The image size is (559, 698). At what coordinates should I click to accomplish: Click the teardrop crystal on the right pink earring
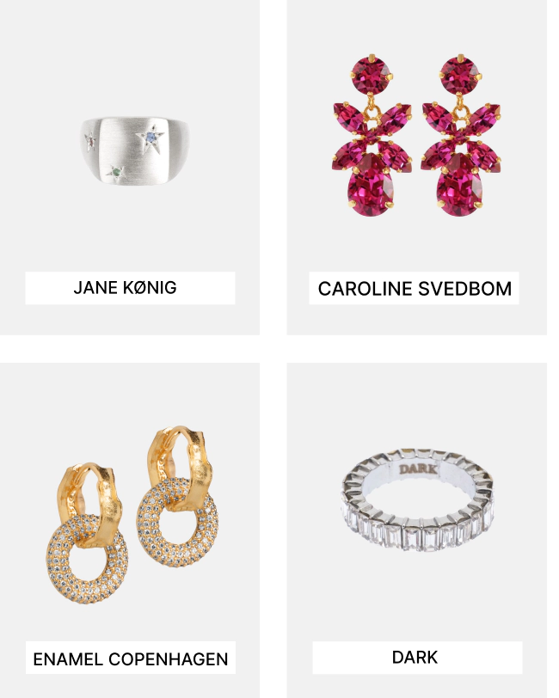point(460,185)
